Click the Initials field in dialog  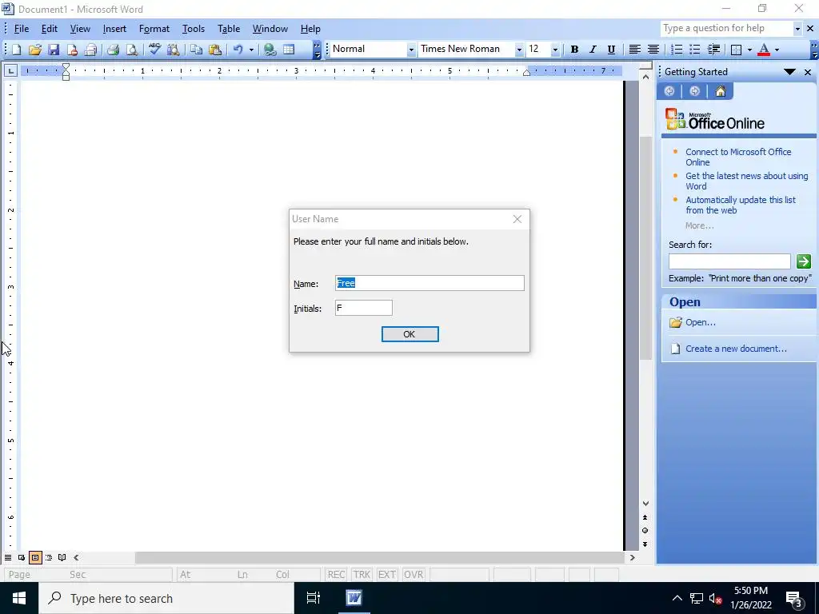364,308
